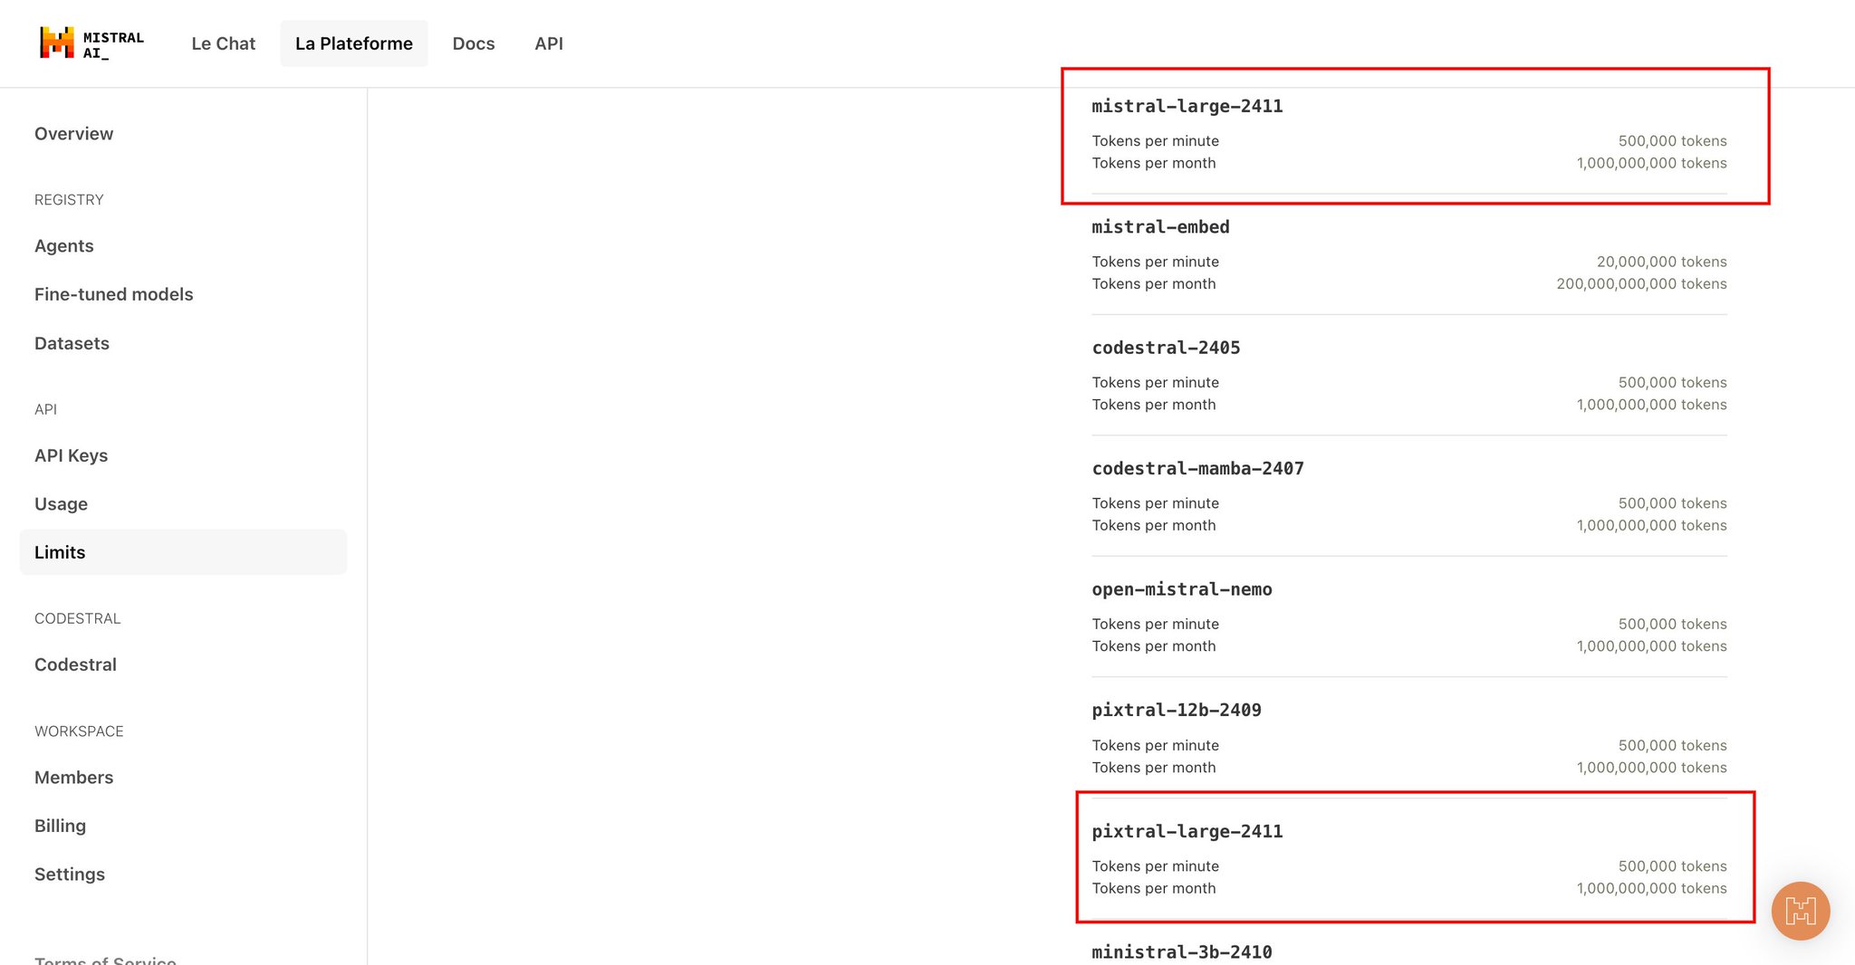Go to Datasets page
Image resolution: width=1855 pixels, height=965 pixels.
coord(72,343)
